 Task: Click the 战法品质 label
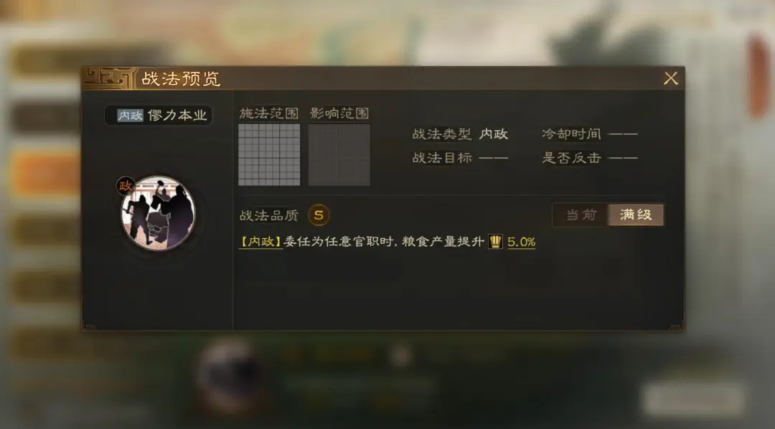click(269, 215)
